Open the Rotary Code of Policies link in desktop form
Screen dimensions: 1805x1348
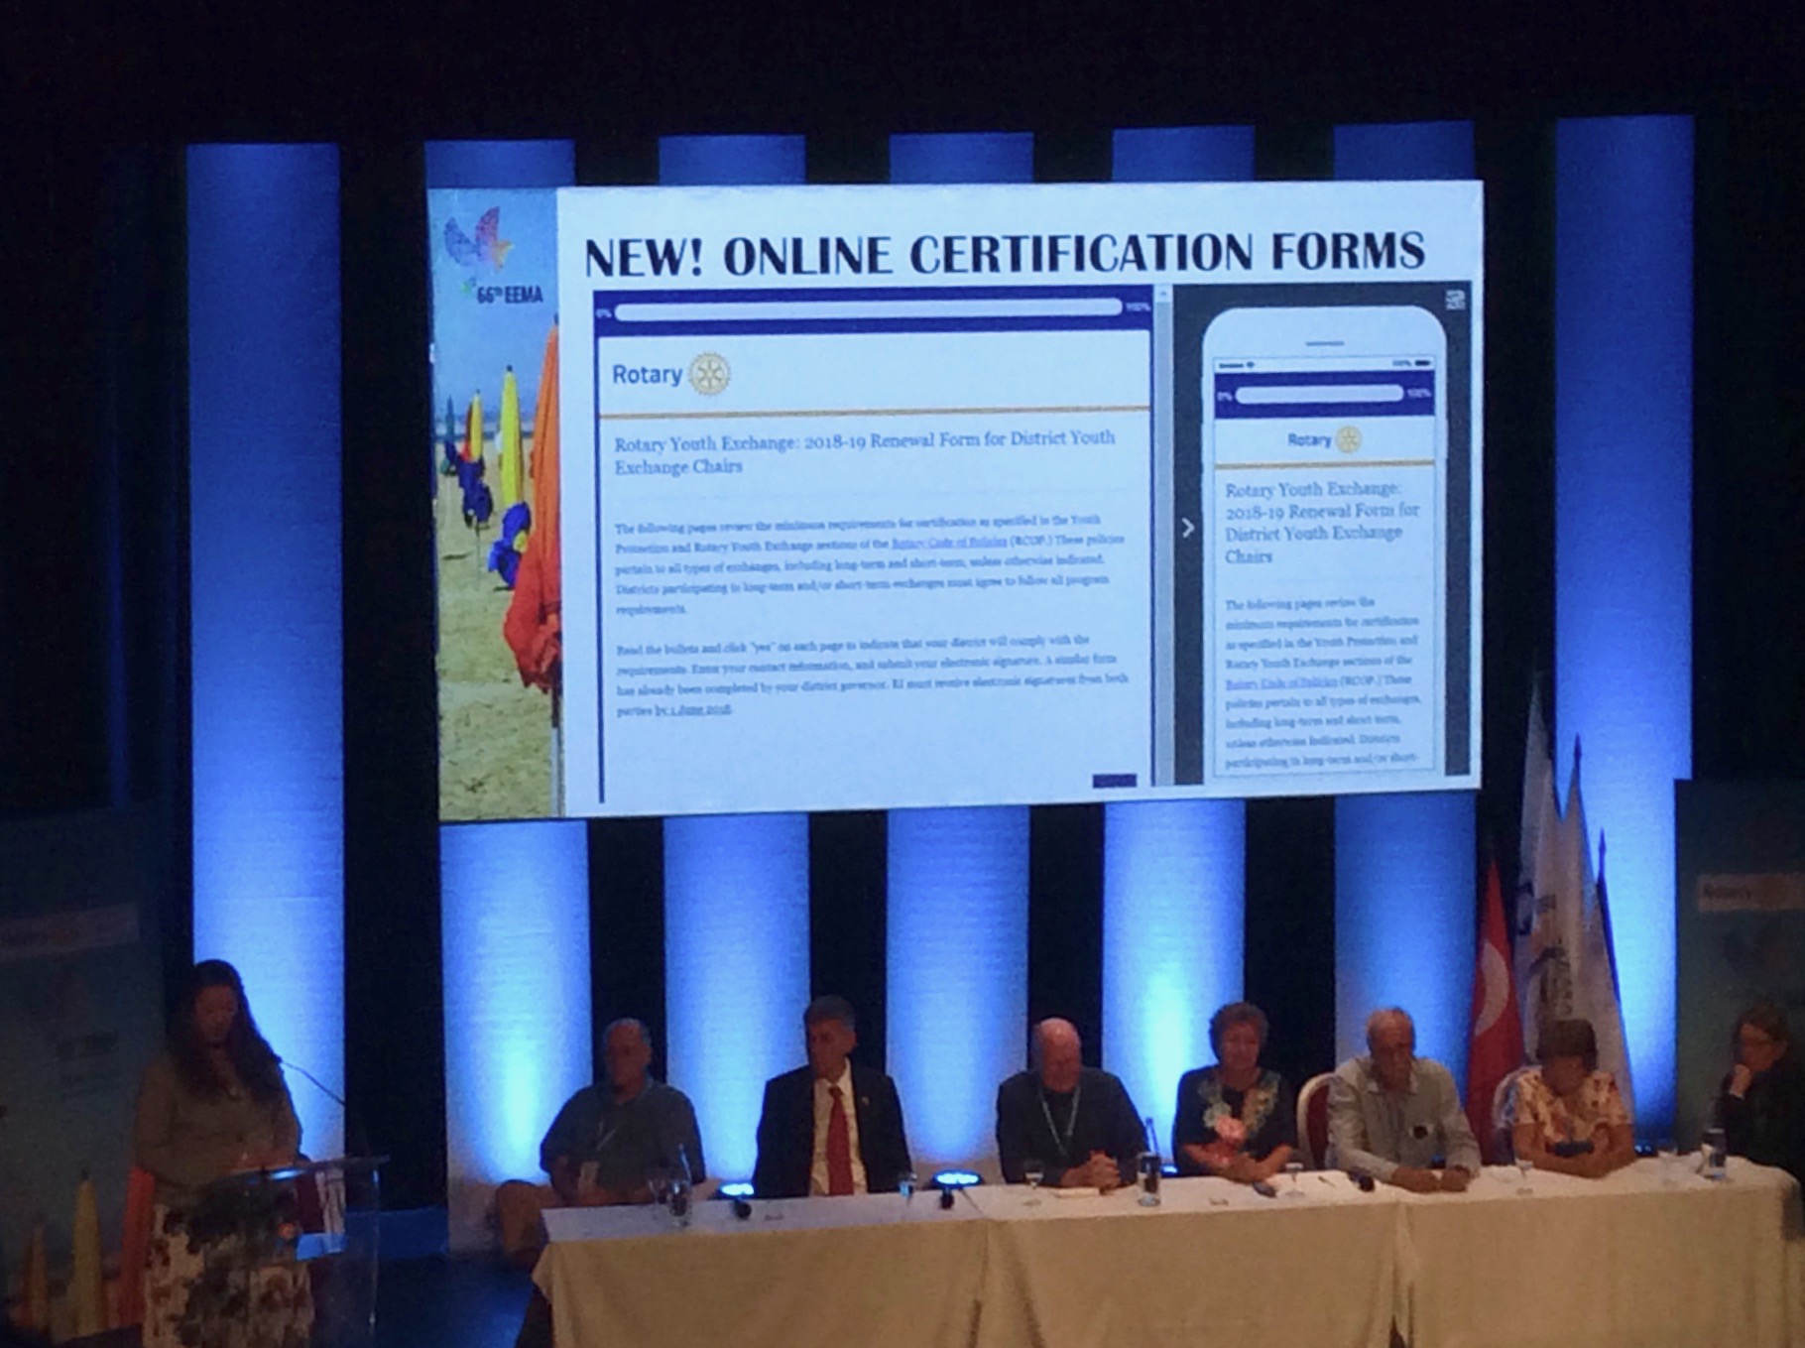(948, 544)
